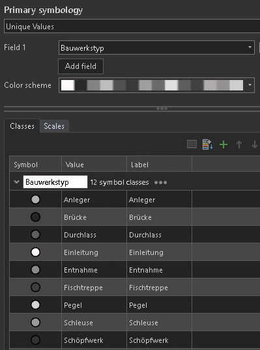This screenshot has width=260, height=350.
Task: Click the Value column header
Action: (94, 165)
